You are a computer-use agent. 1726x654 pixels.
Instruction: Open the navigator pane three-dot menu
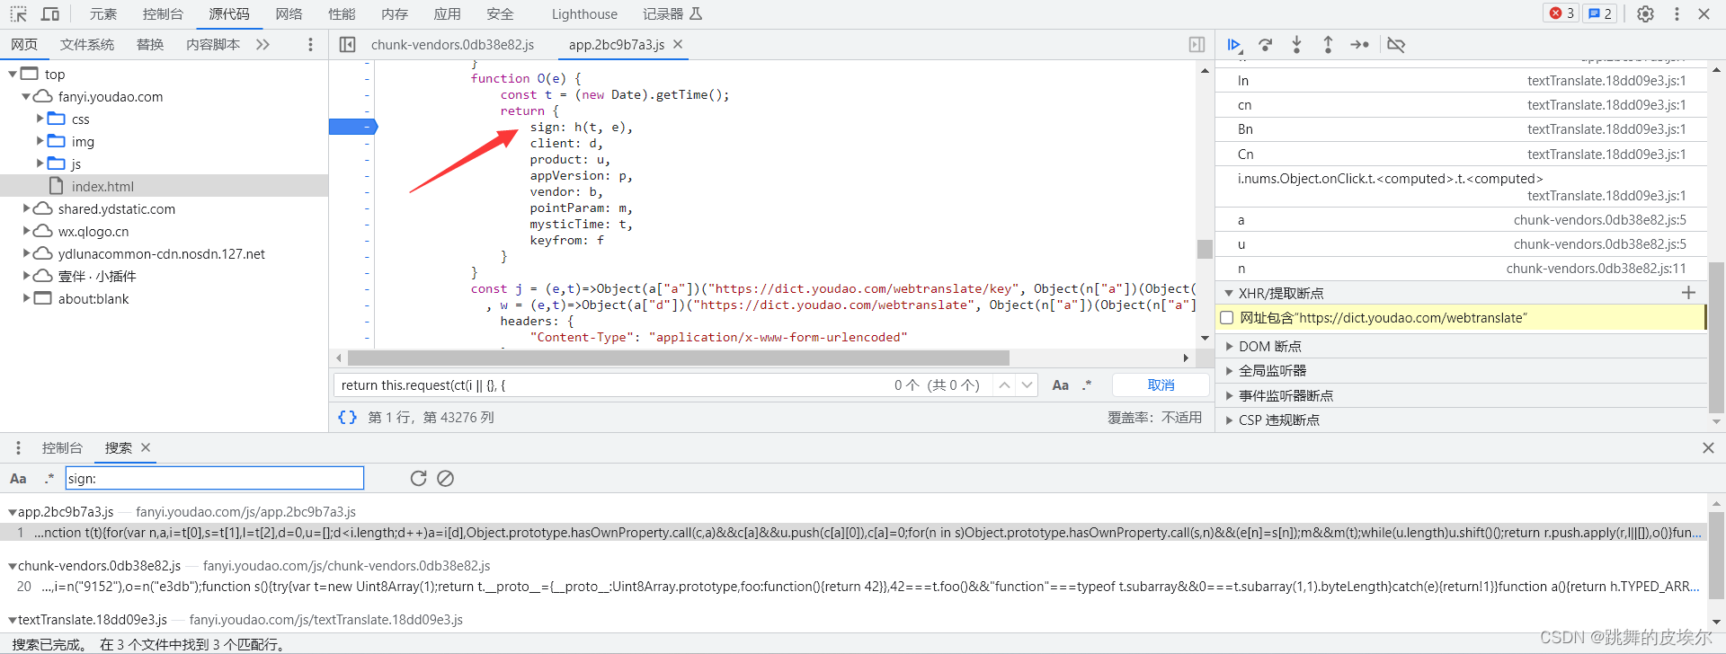tap(310, 44)
